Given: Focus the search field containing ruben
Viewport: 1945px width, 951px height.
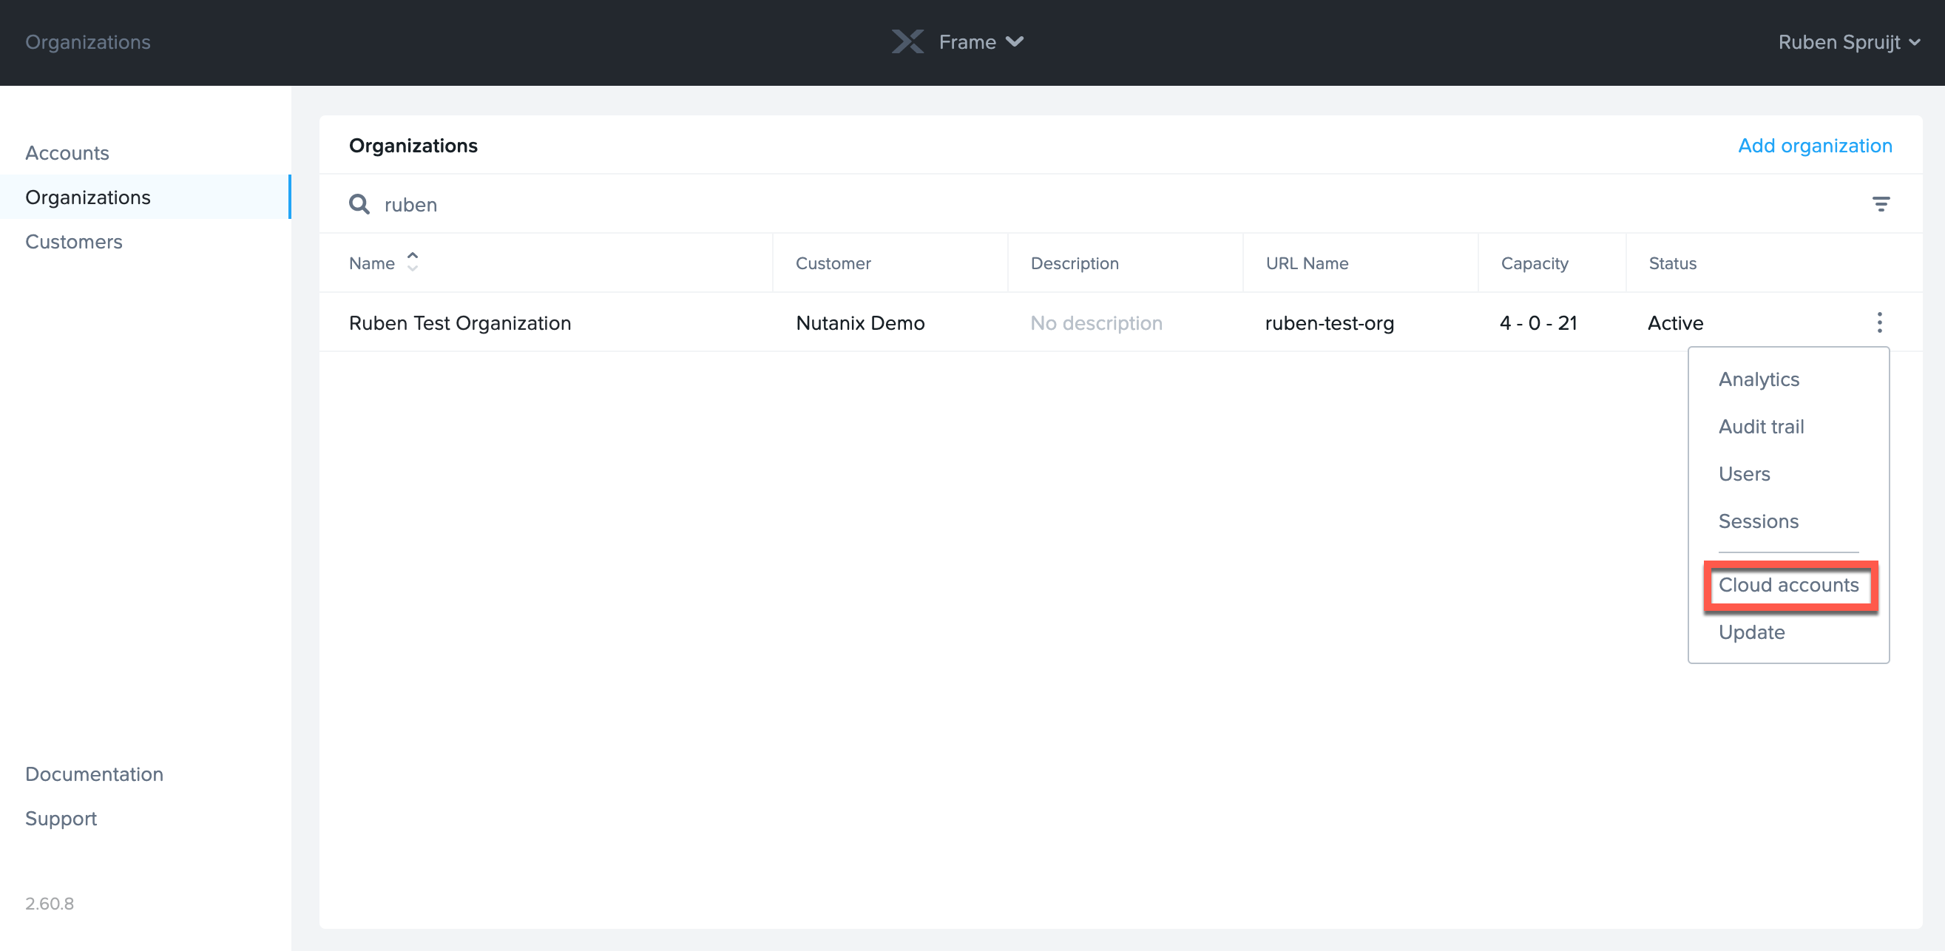Looking at the screenshot, I should coord(906,205).
